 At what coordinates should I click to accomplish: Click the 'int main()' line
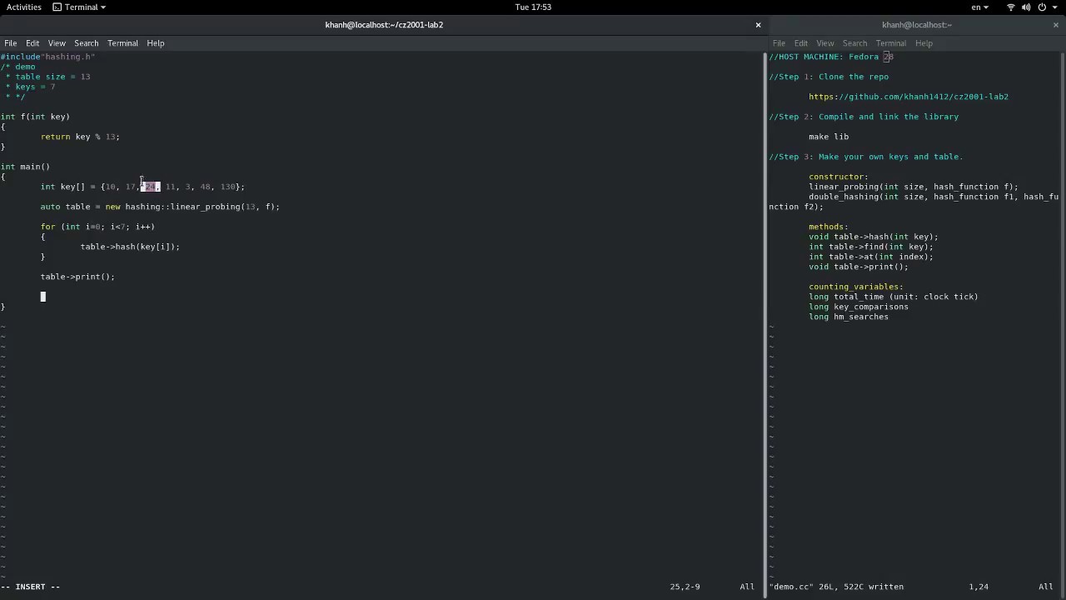[x=25, y=167]
